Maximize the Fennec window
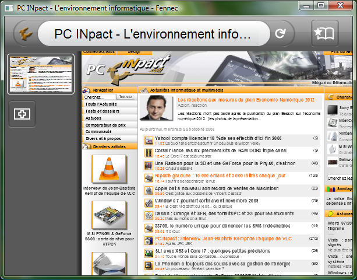357x280 pixels. click(321, 5)
